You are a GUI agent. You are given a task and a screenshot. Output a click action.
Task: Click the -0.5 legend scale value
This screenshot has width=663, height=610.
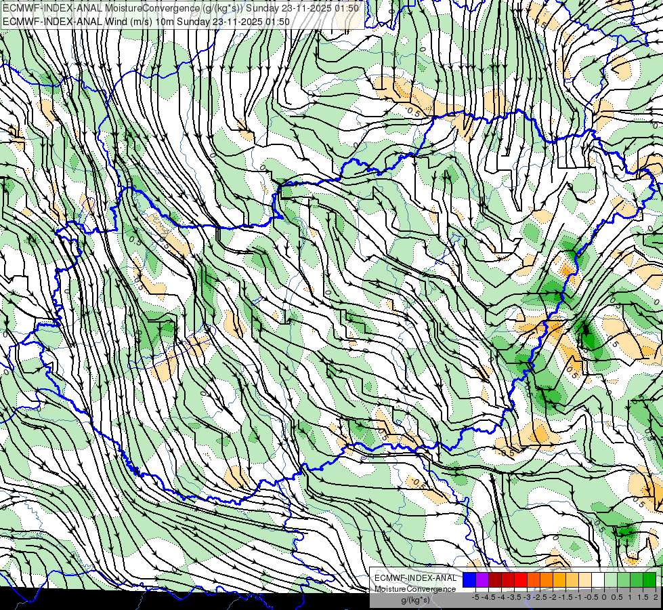click(591, 597)
